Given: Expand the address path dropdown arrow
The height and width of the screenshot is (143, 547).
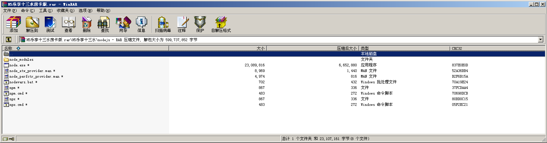Looking at the screenshot, I should tap(540, 39).
